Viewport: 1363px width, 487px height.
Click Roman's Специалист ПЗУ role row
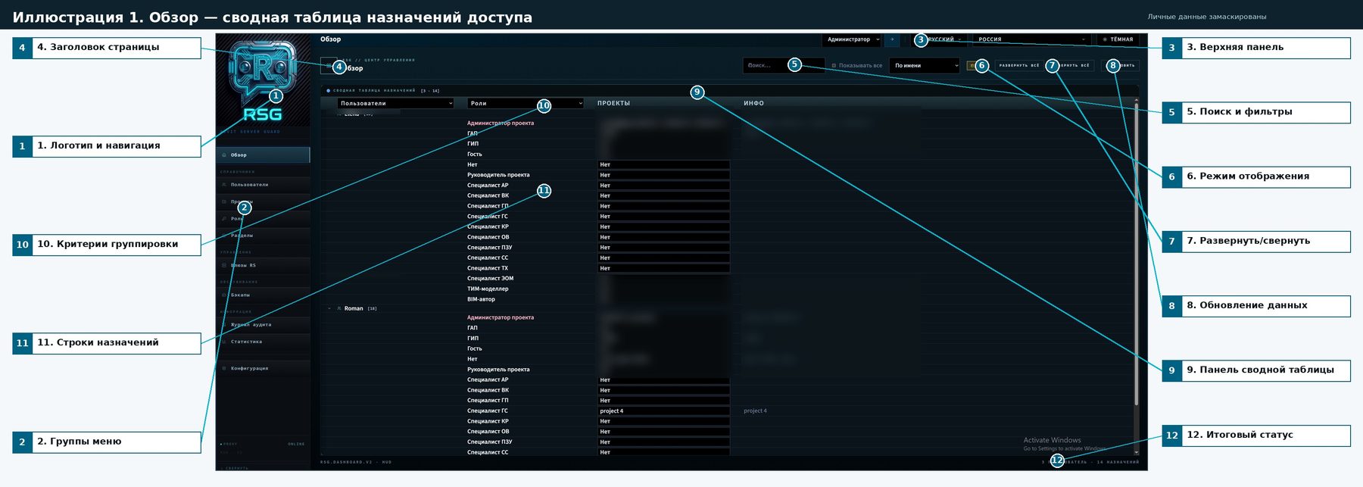pos(727,442)
